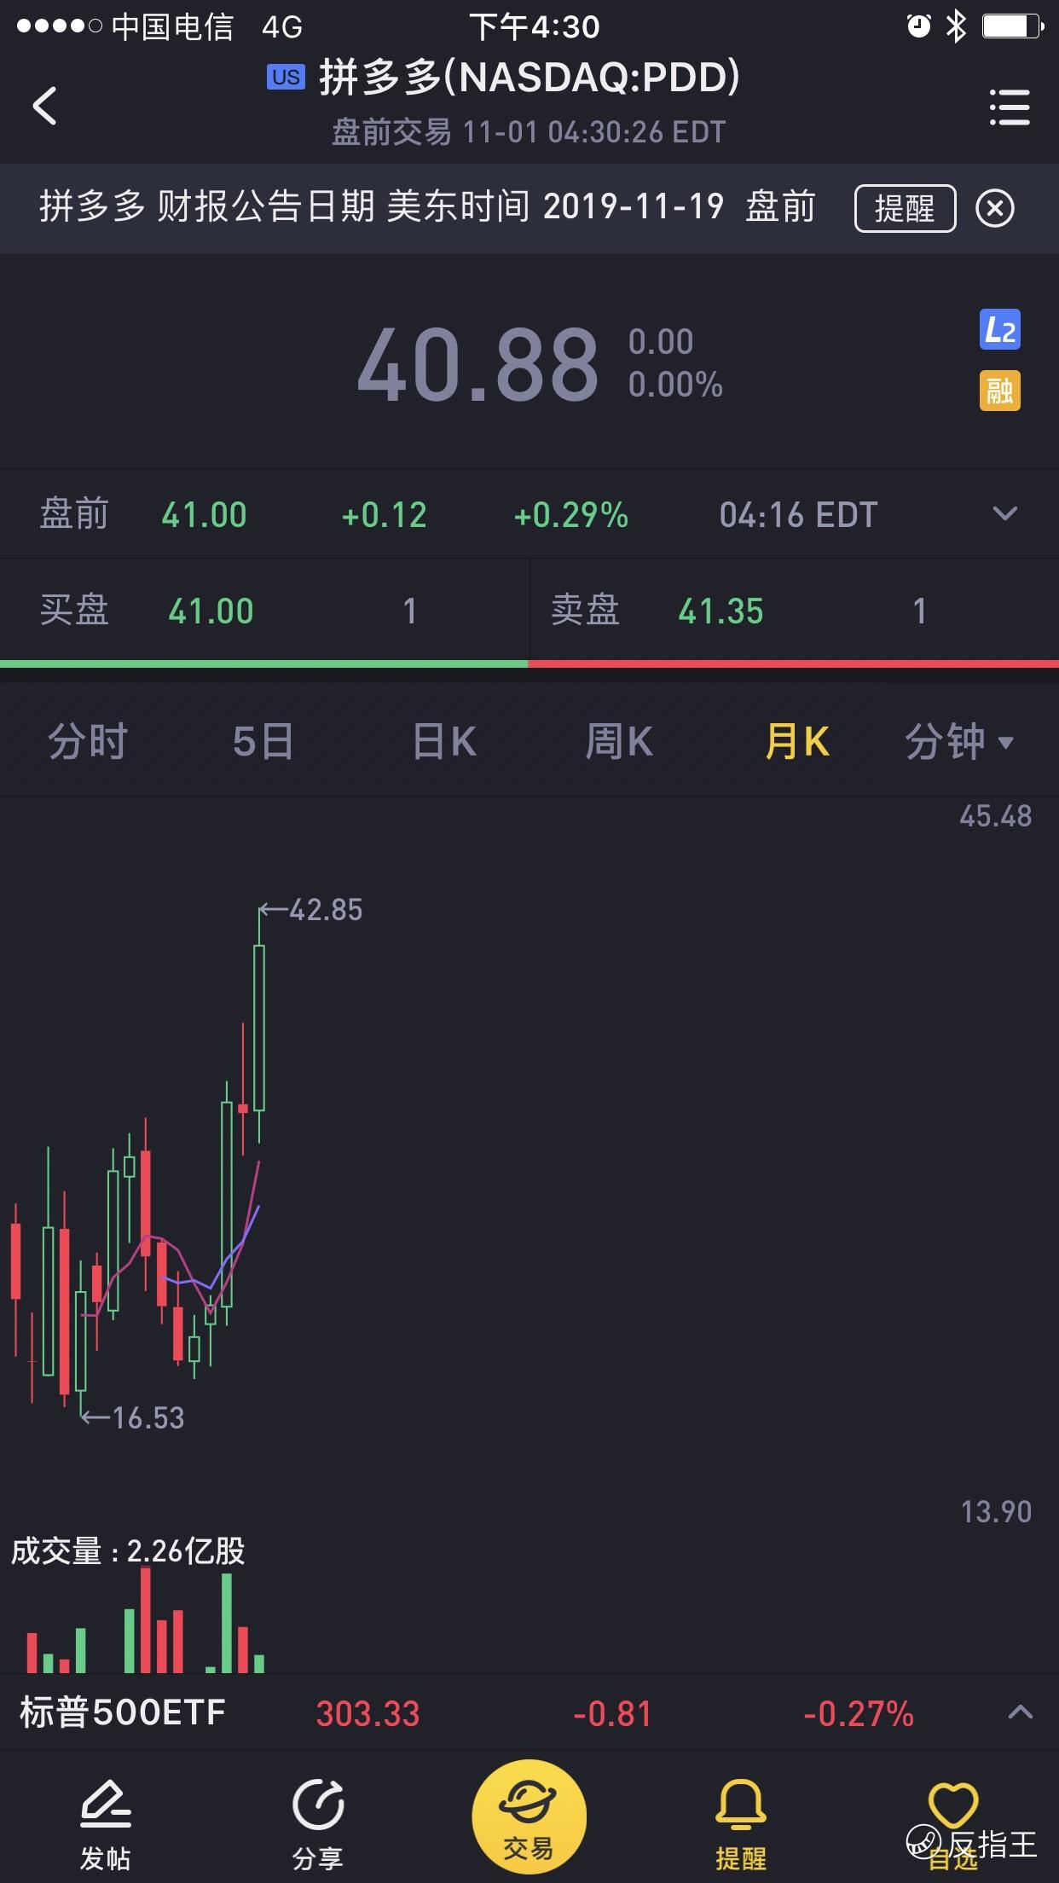1059x1883 pixels.
Task: Tap the tallest candlestick near 42.85
Action: coord(259,1028)
